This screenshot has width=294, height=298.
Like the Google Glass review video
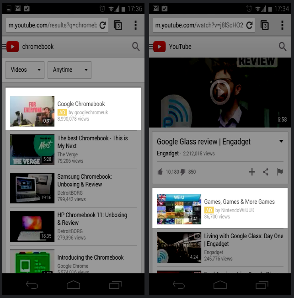pyautogui.click(x=160, y=172)
